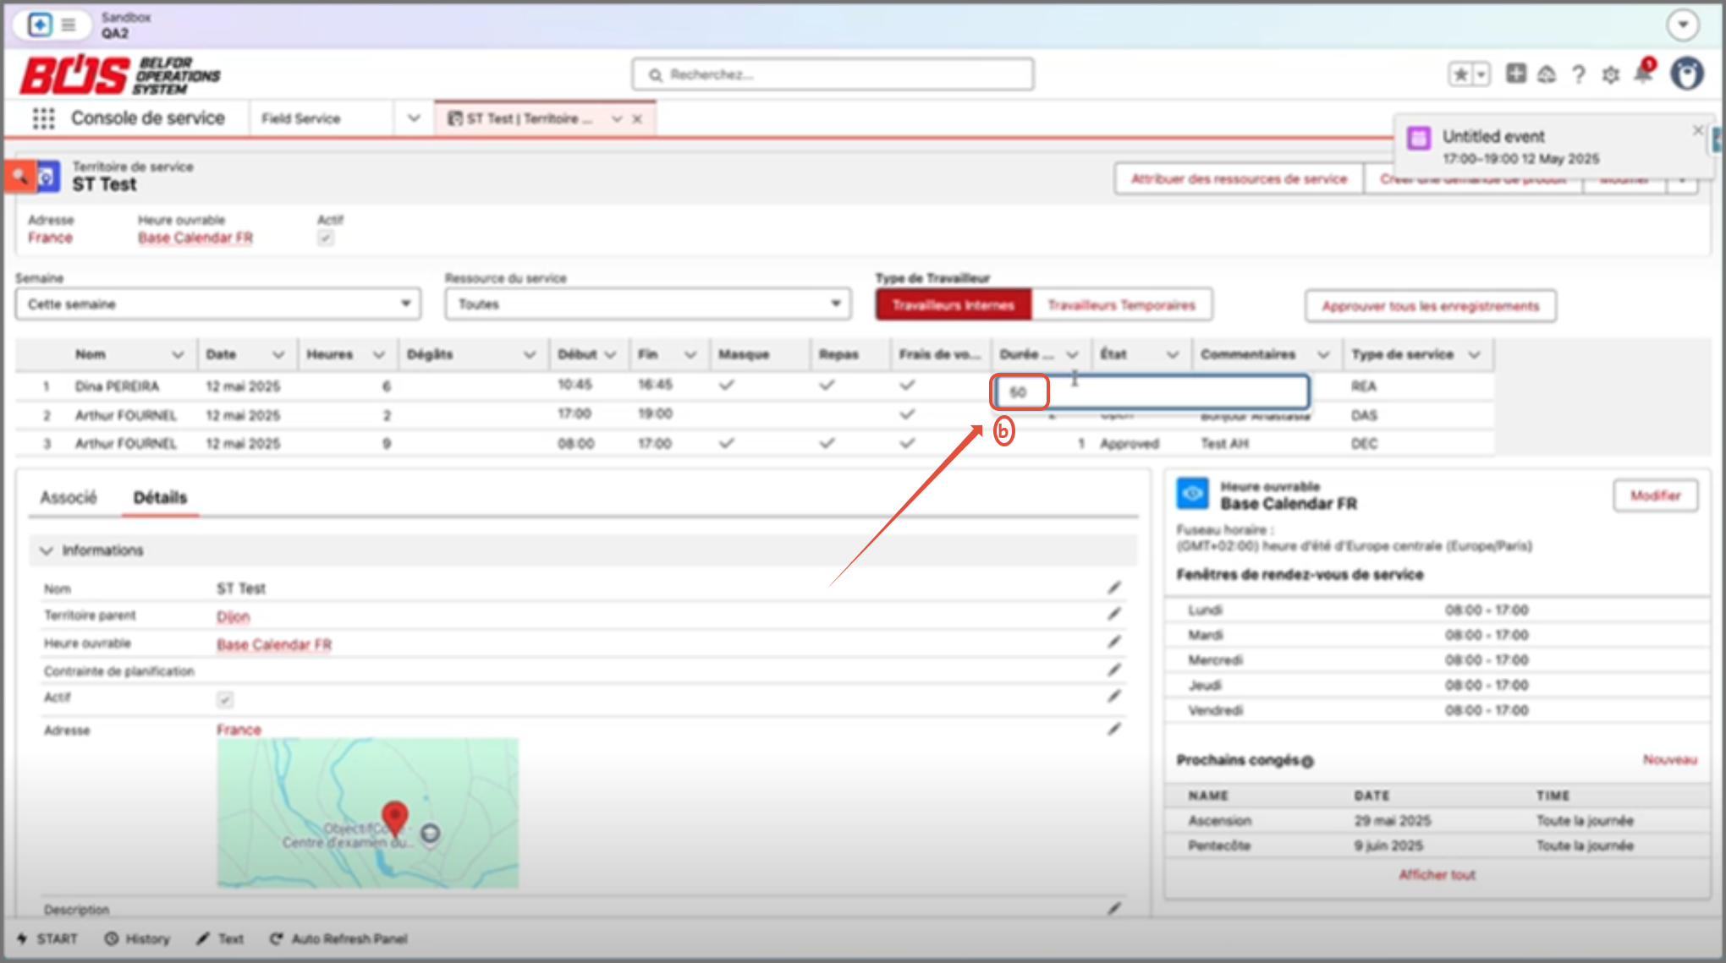Switch to Travailleurs Temporaires worker type
The height and width of the screenshot is (963, 1726).
pos(1122,305)
